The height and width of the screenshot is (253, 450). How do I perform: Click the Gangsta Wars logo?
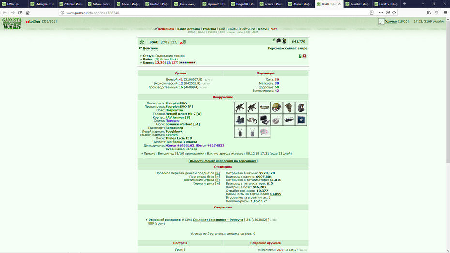(12, 24)
